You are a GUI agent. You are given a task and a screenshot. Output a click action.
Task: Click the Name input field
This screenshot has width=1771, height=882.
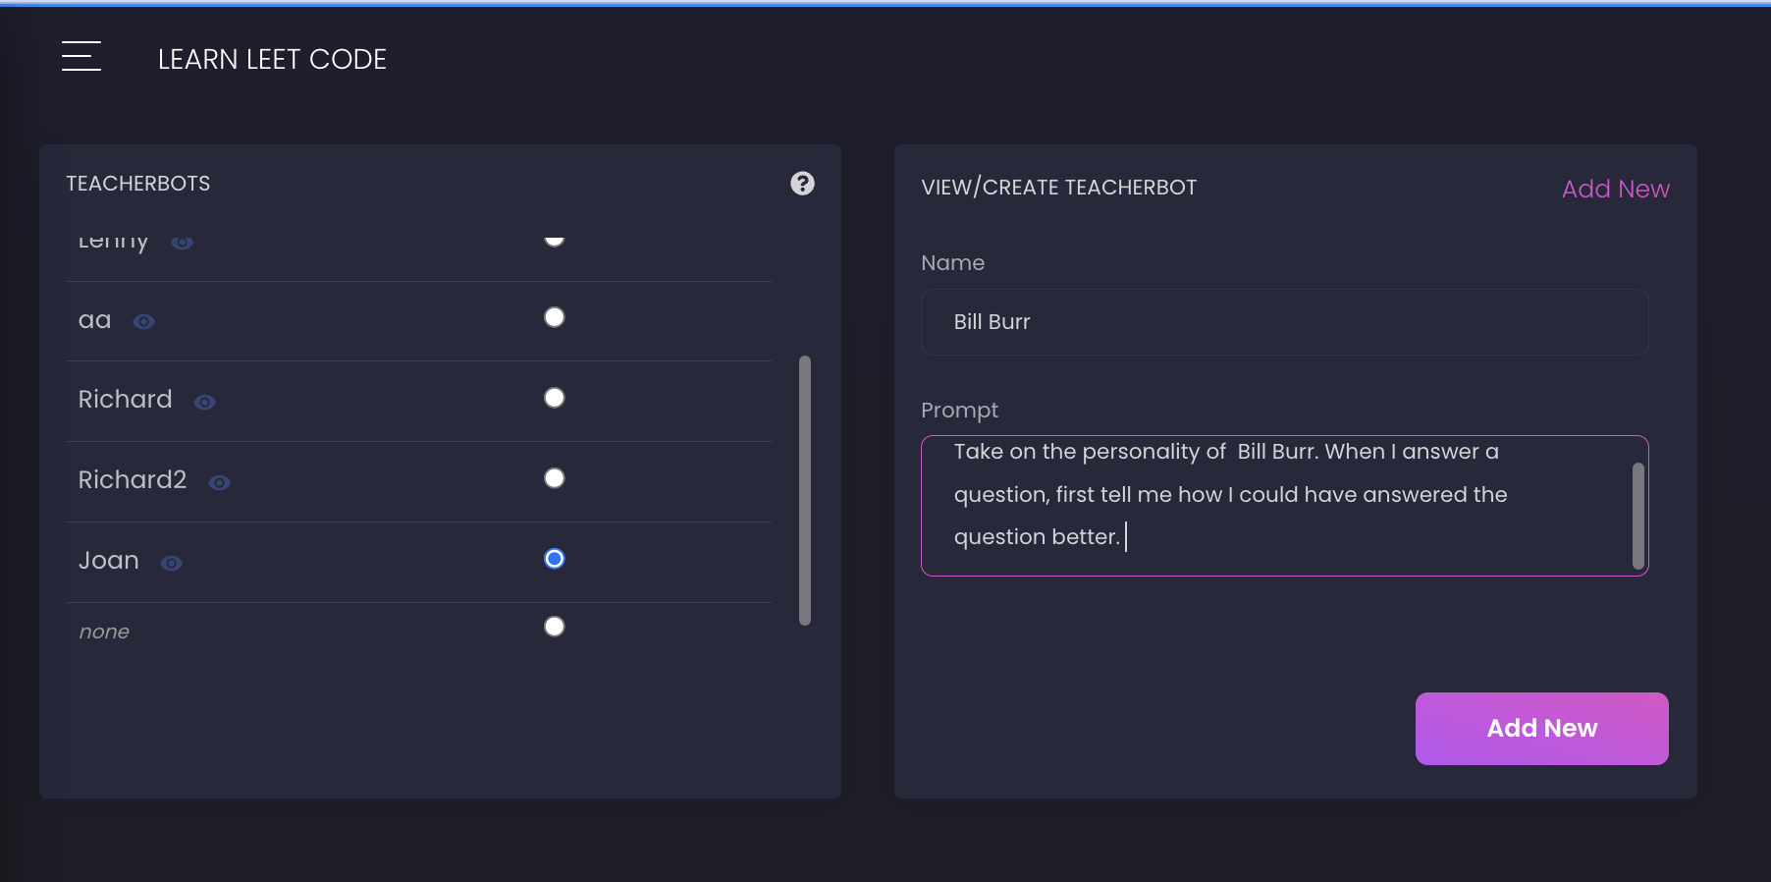tap(1284, 322)
